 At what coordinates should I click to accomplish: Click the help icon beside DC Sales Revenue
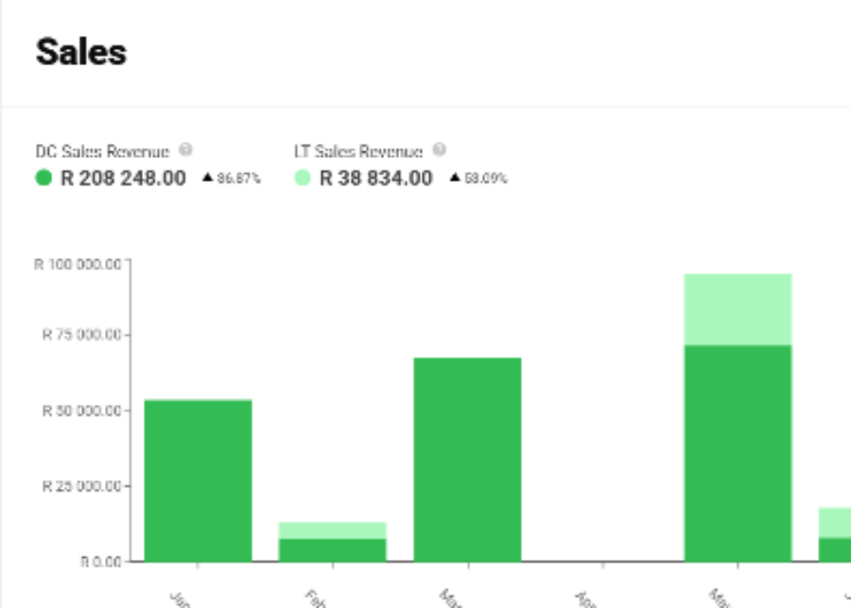tap(186, 149)
